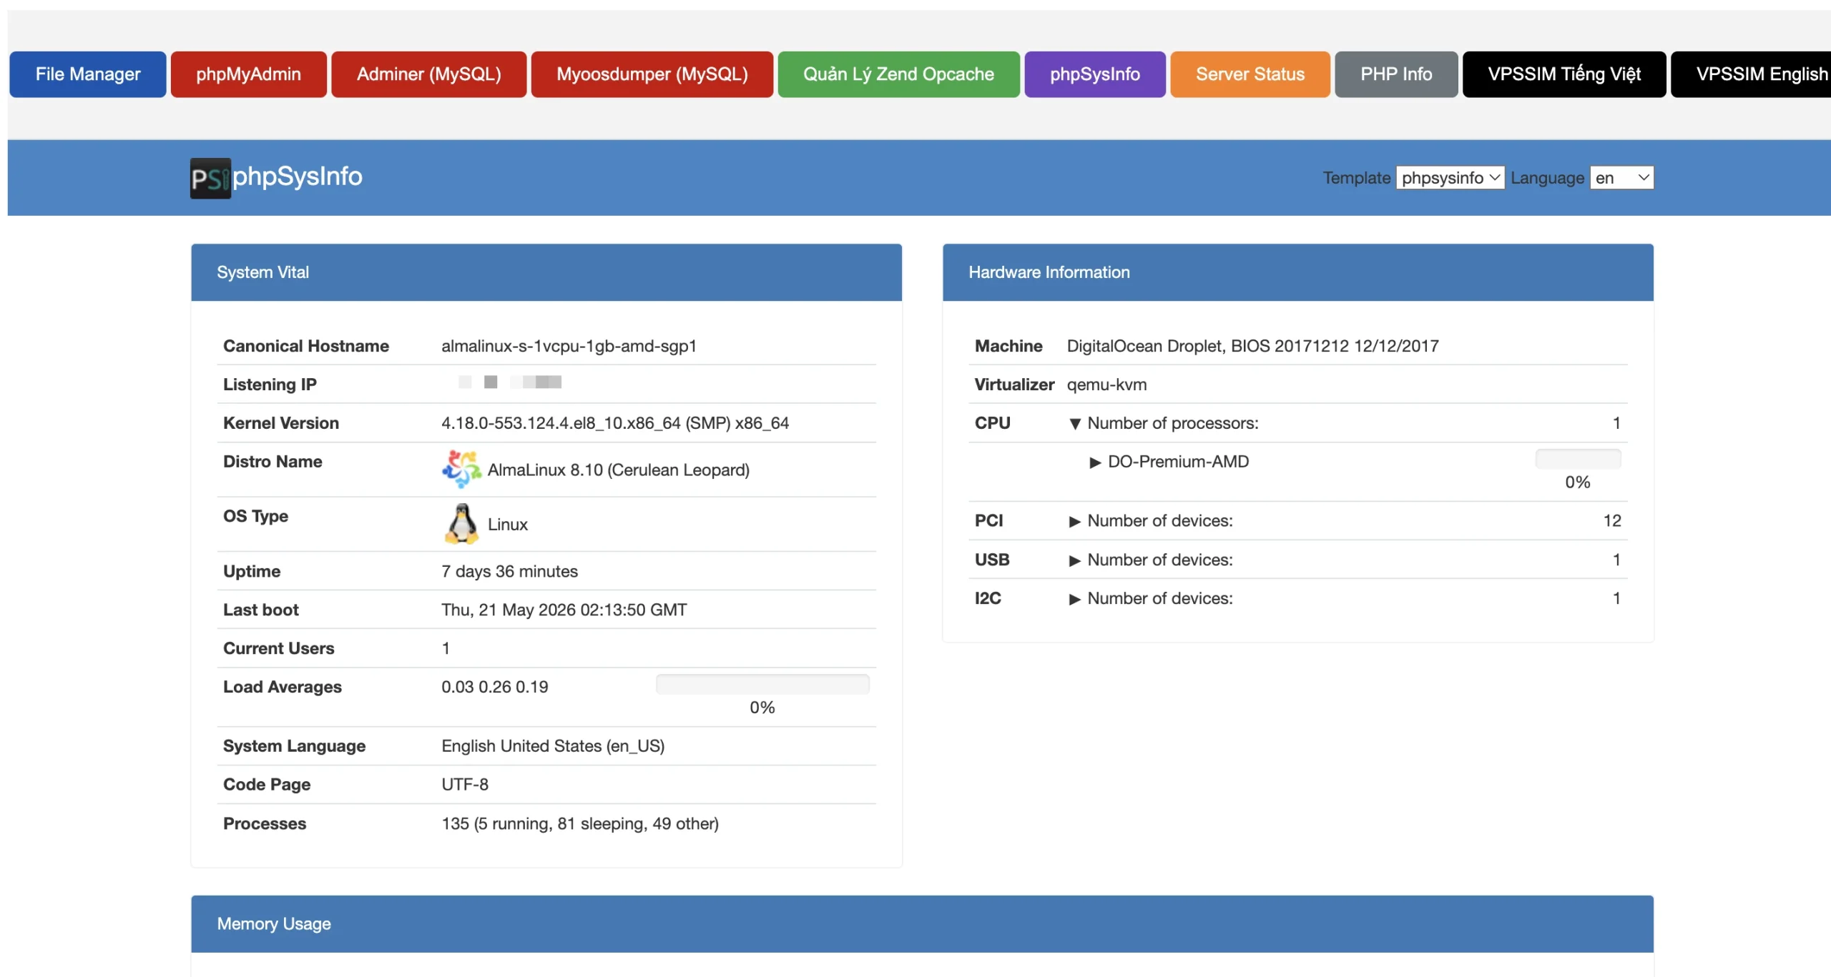Click the UTF-8 code page value
This screenshot has height=977, width=1831.
pos(465,785)
